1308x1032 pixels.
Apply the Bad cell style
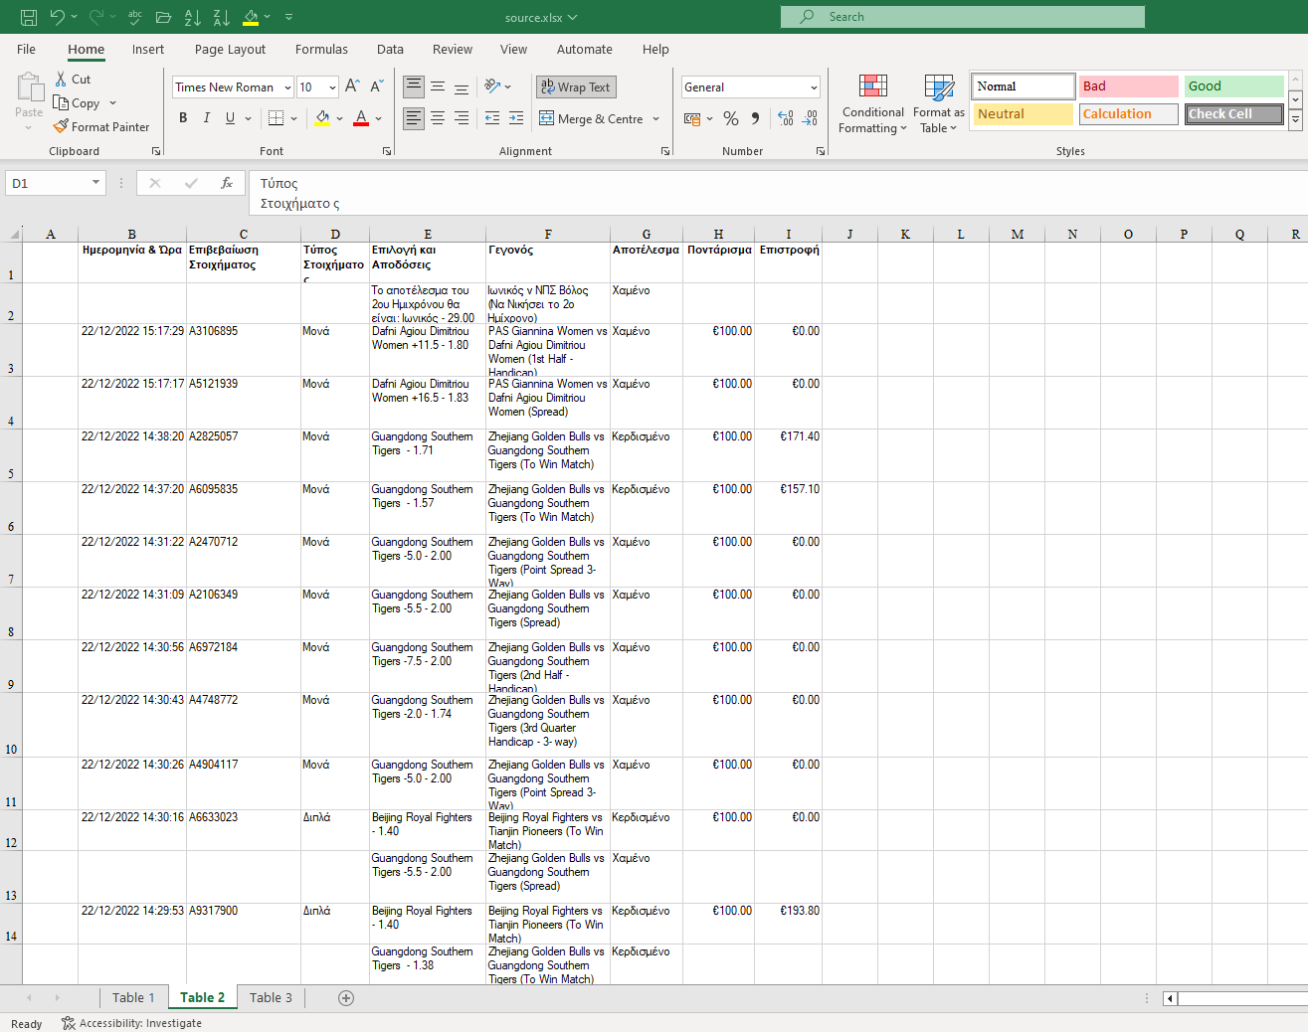[x=1129, y=86]
